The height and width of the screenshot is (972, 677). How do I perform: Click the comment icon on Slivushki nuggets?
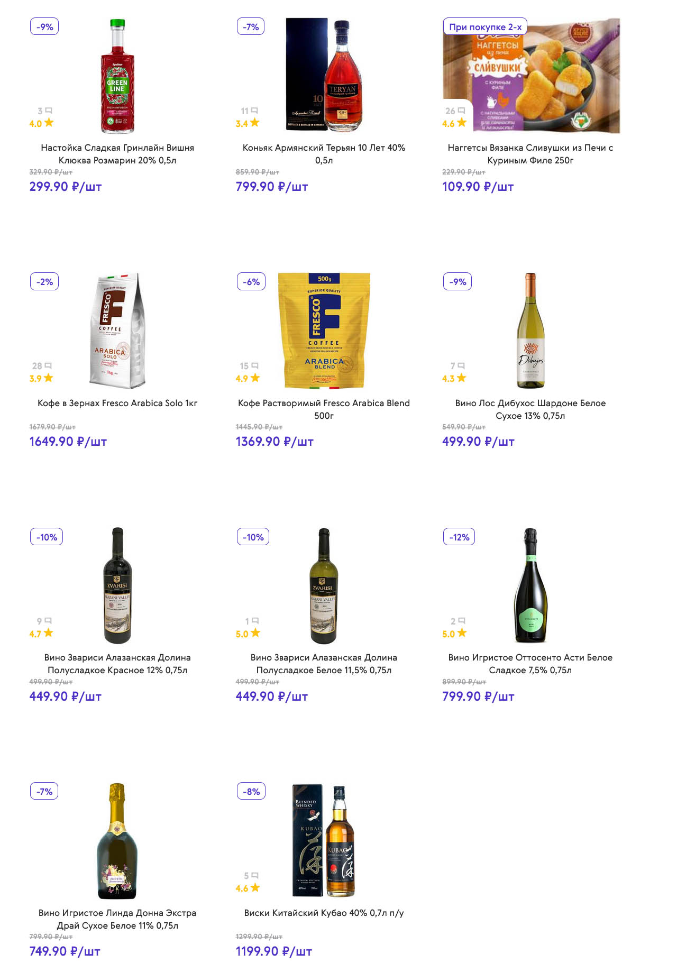click(x=461, y=111)
